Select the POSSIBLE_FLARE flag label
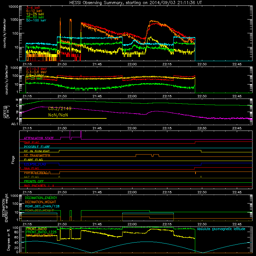 point(37,147)
